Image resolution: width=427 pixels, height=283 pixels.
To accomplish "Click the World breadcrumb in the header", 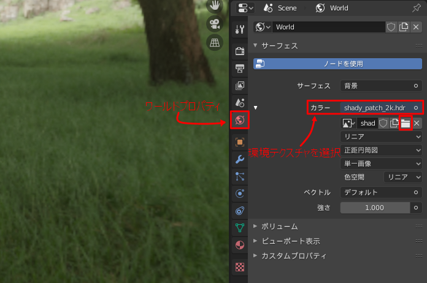I will pos(332,8).
